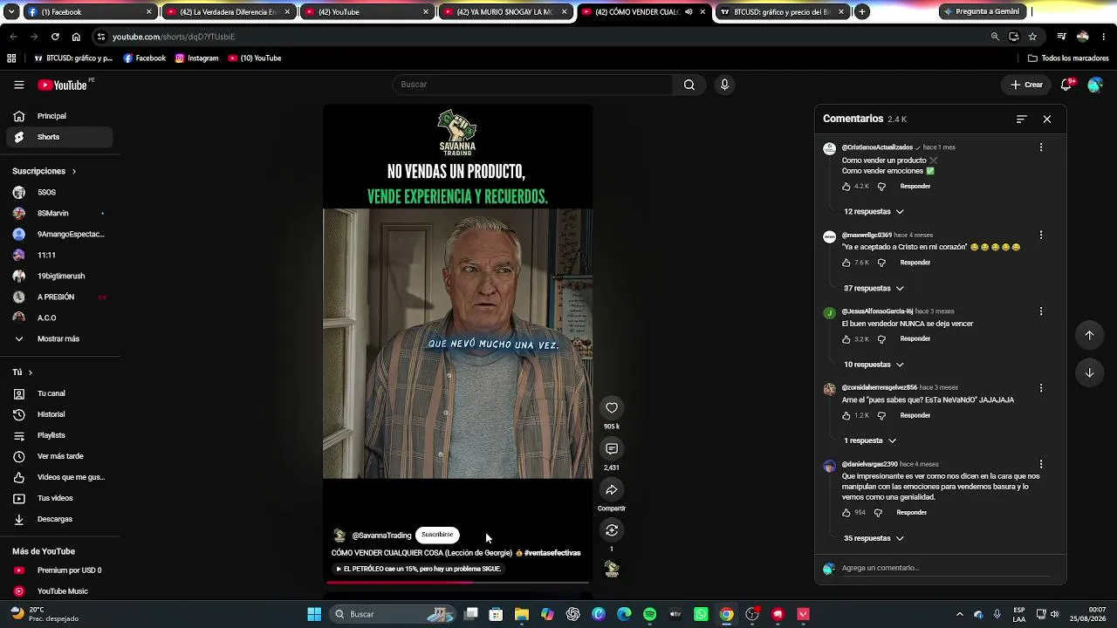The width and height of the screenshot is (1117, 628).
Task: Open Historial in the sidebar
Action: (x=59, y=414)
